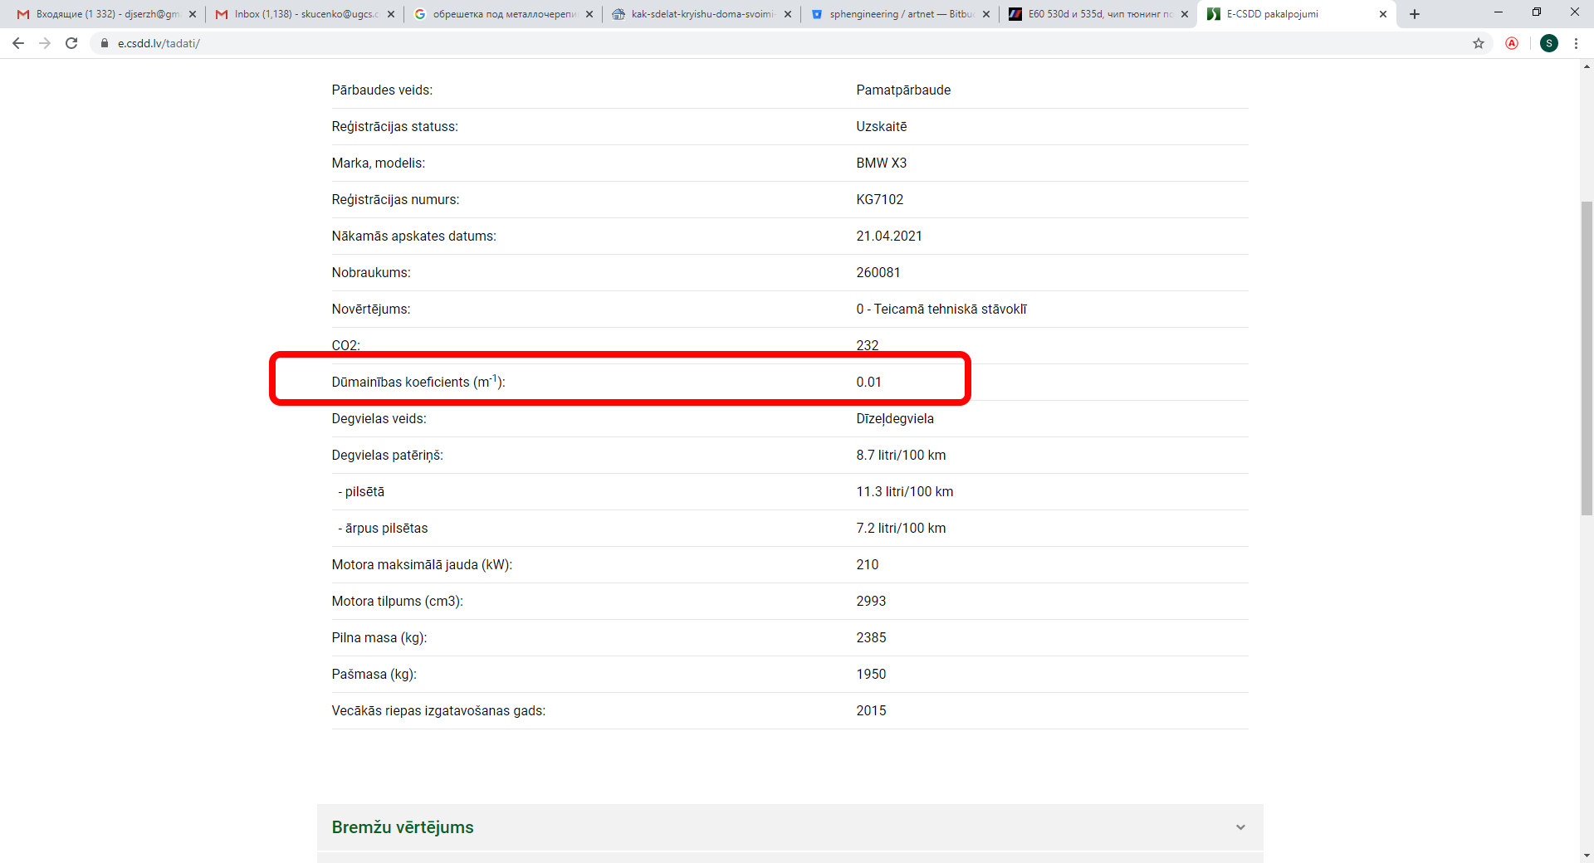Open the green profile avatar menu
Image resolution: width=1594 pixels, height=863 pixels.
(1549, 43)
